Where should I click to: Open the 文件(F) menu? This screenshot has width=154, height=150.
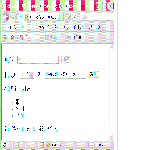coord(12,27)
